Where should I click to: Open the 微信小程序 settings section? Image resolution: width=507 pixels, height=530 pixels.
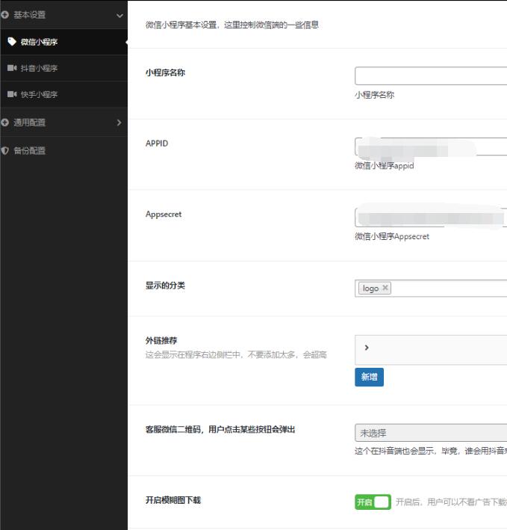coord(63,42)
